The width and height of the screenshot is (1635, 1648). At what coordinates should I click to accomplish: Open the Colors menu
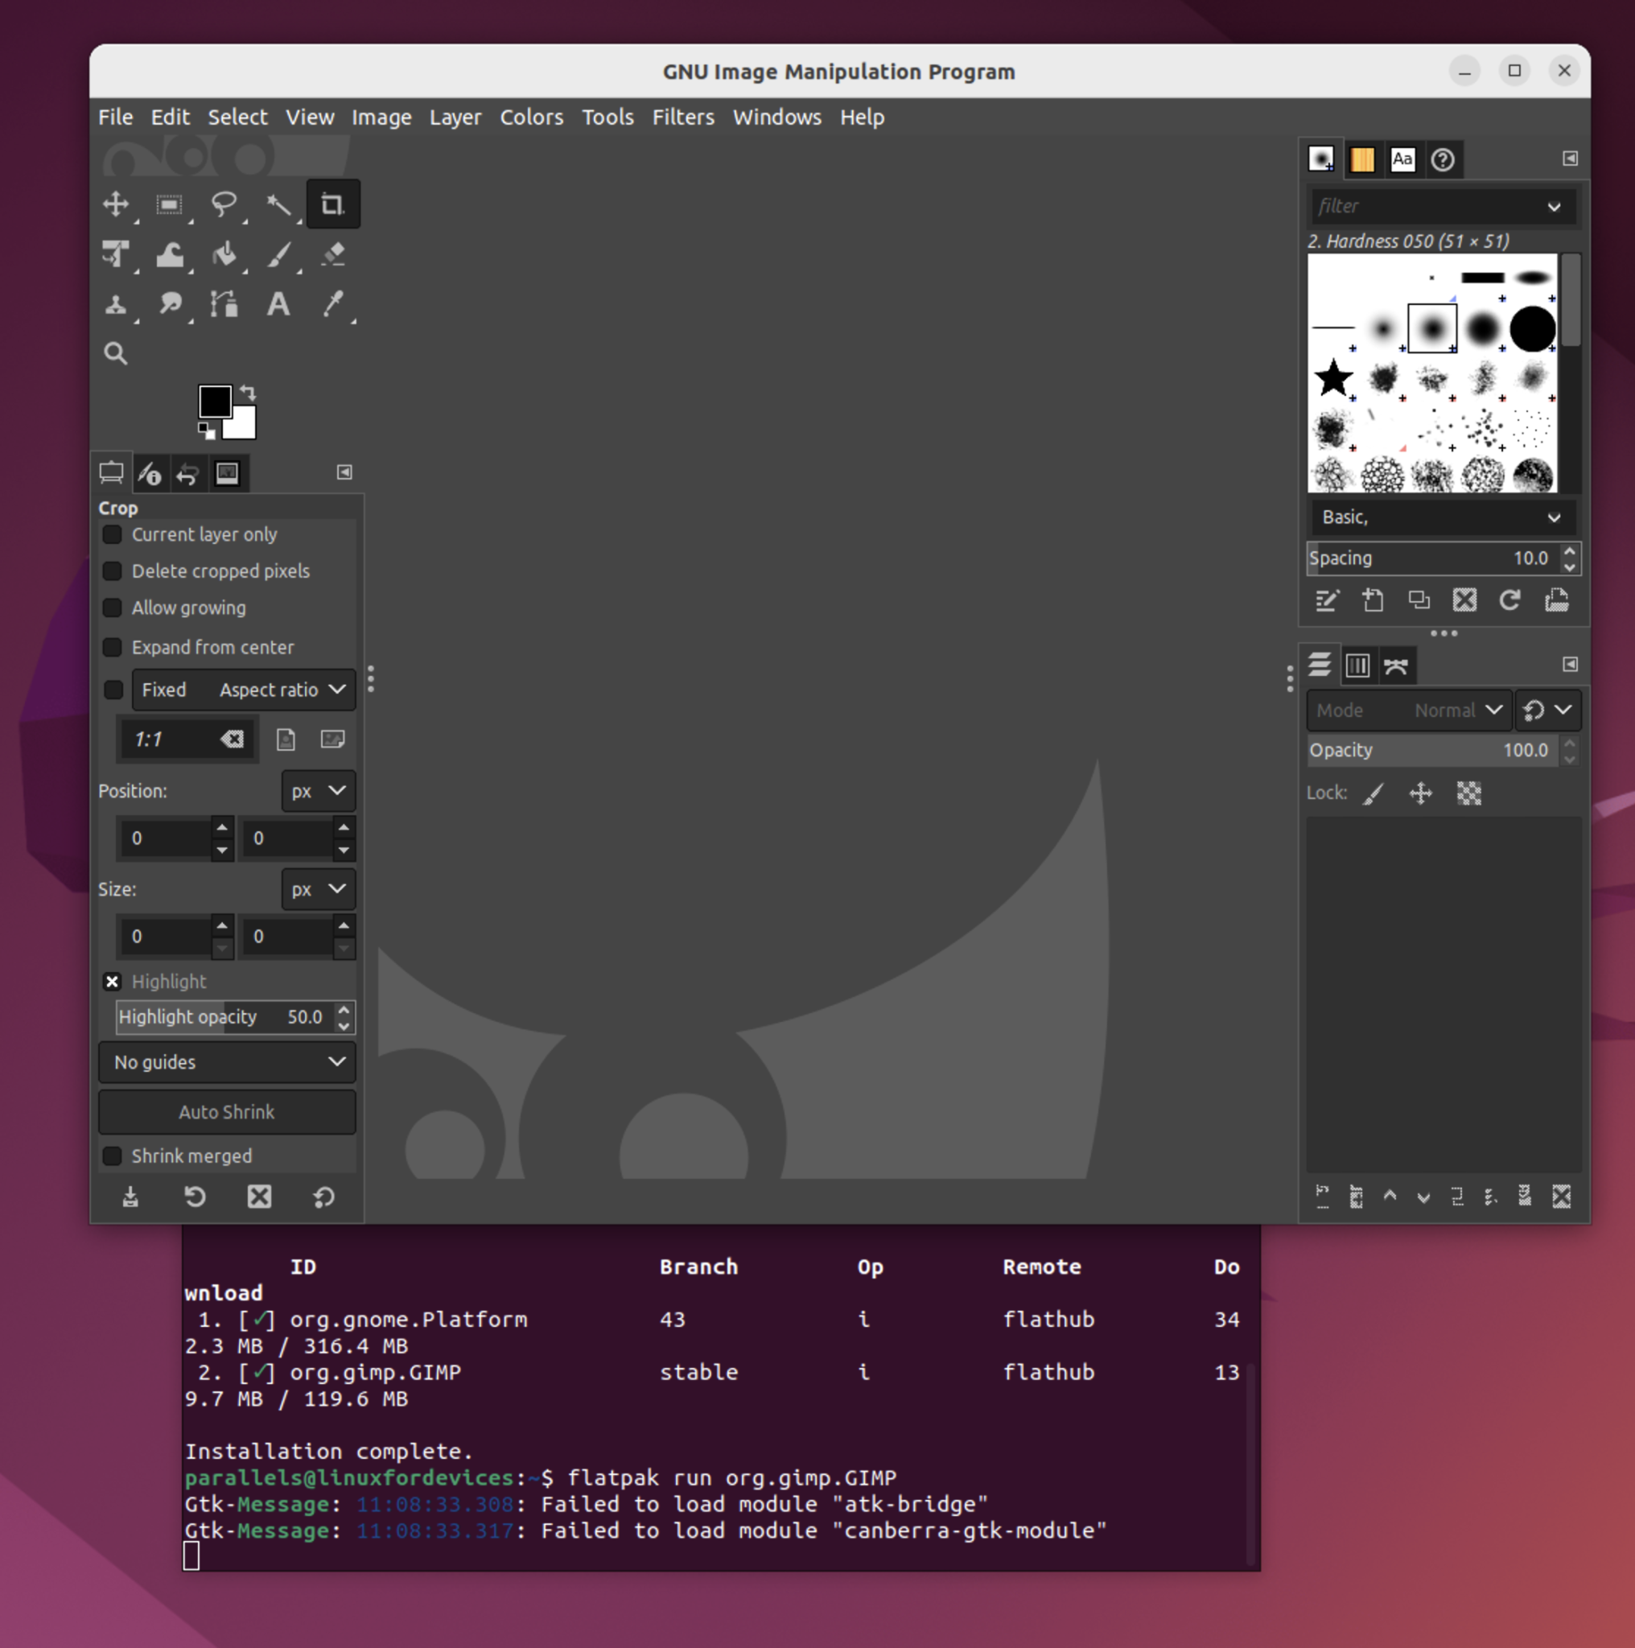(530, 117)
